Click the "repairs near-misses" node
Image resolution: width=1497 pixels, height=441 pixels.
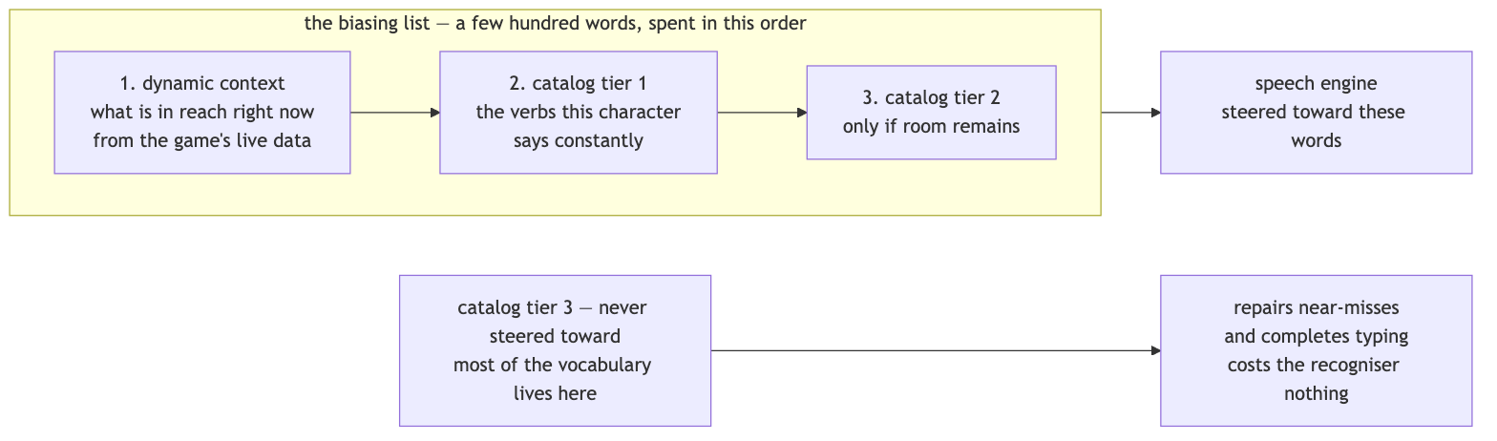(x=1316, y=350)
